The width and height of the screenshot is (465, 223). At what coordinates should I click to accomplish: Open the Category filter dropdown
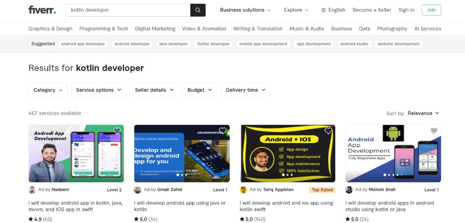click(48, 90)
